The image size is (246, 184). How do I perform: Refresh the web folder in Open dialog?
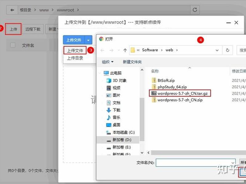tap(228, 50)
